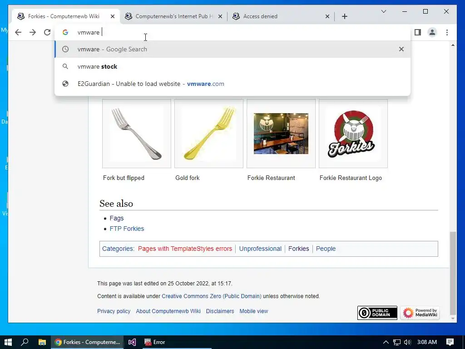
Task: Go back with the browser back arrow
Action: [x=18, y=32]
